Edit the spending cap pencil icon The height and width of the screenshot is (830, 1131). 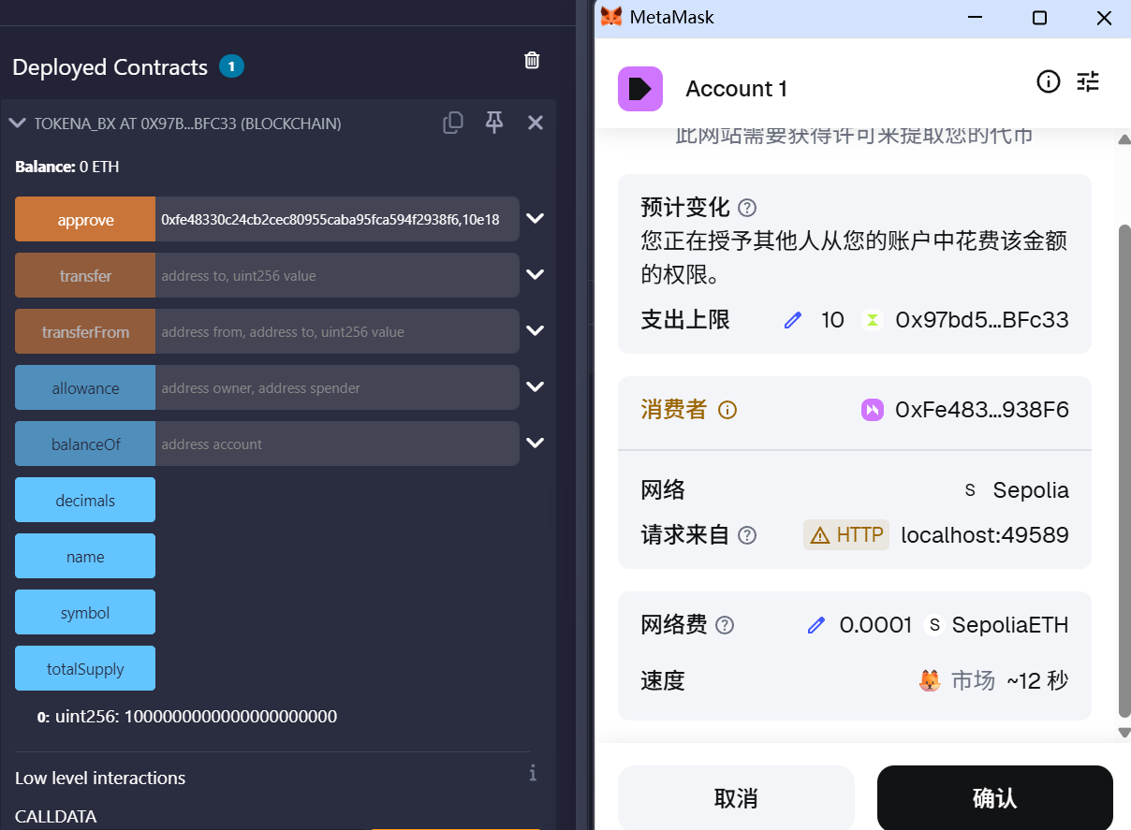pos(793,320)
